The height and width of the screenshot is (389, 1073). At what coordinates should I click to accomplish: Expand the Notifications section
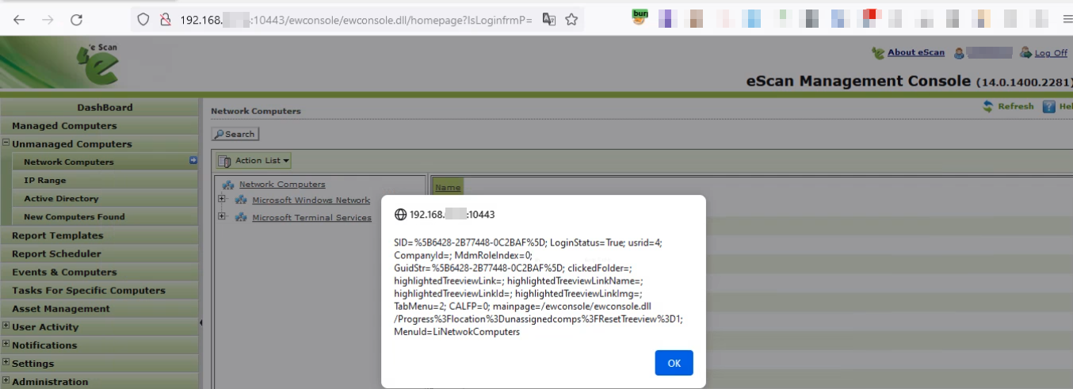click(x=6, y=344)
